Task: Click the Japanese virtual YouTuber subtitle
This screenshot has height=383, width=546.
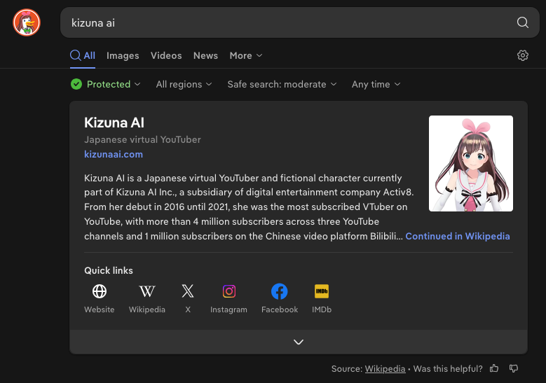Action: pyautogui.click(x=142, y=139)
